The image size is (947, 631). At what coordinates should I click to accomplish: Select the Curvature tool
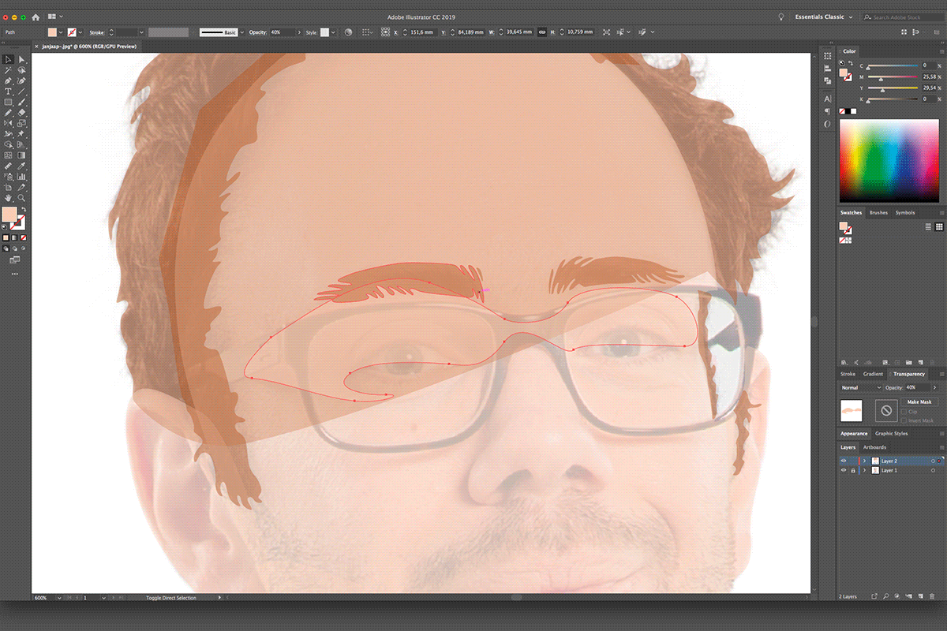tap(21, 81)
